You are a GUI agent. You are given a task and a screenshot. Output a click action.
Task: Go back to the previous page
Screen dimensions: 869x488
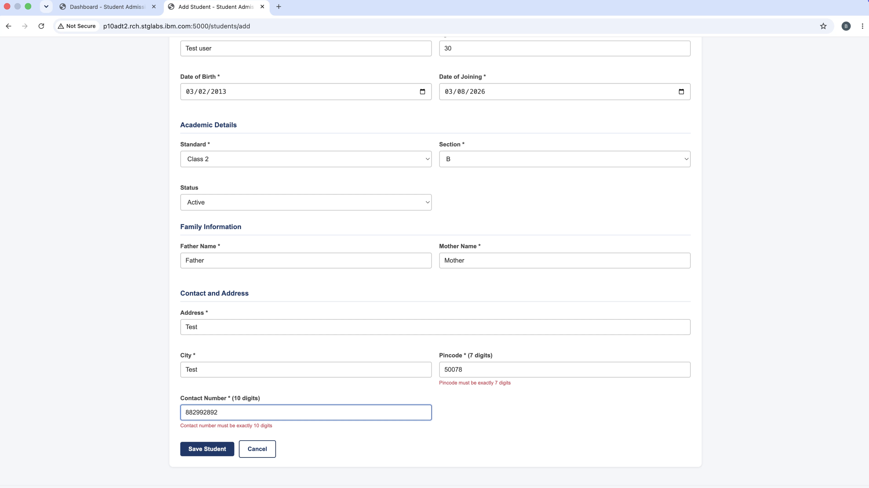9,26
